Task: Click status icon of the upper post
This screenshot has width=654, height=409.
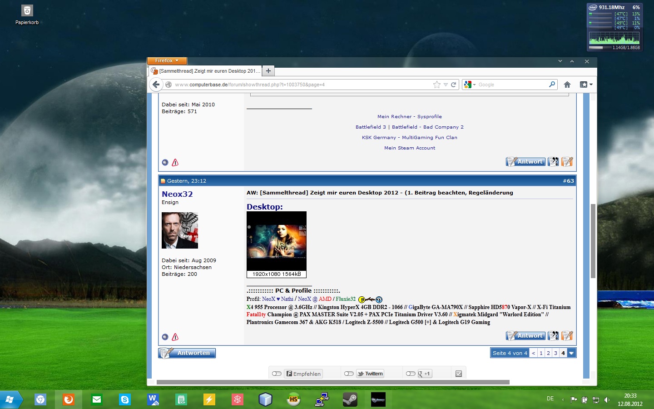Action: (165, 162)
